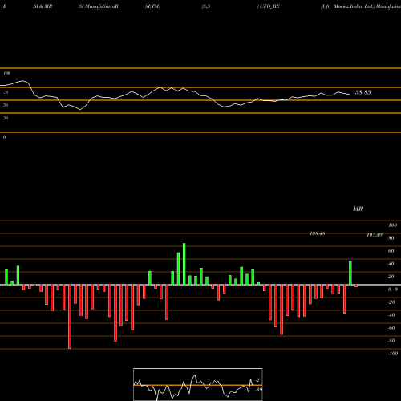Click the -39 value in mini chart
This screenshot has width=401, height=401.
pos(258,390)
